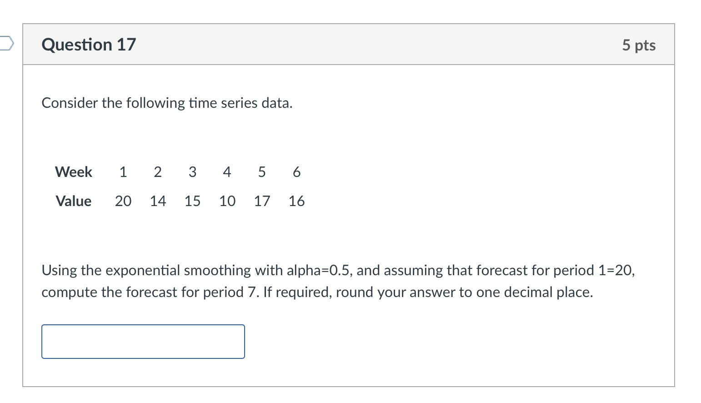Select the value 17 under week 5

(x=262, y=201)
